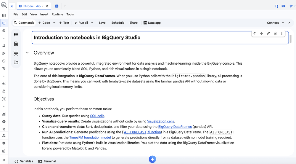
Task: Click the Gemini sparkle button at bottom
Action: tap(152, 159)
